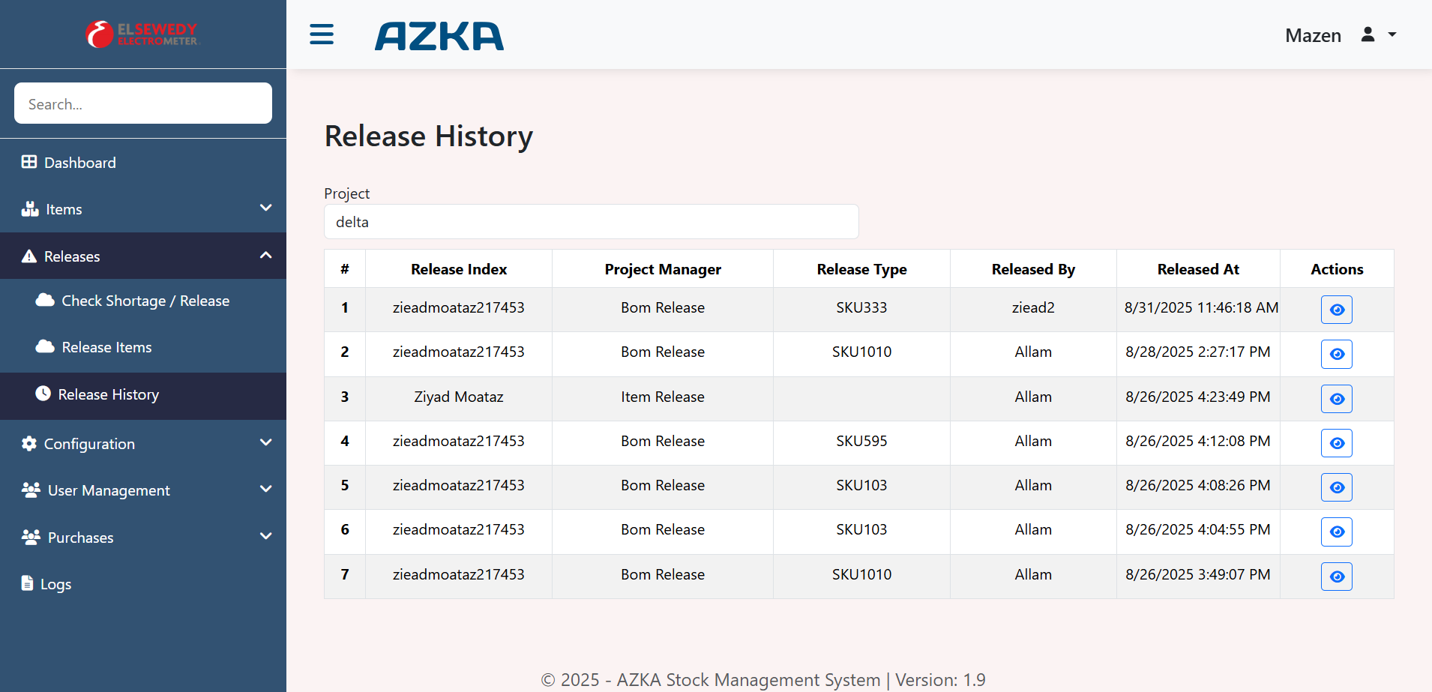Click the Elsewedy Electrometer logo
This screenshot has width=1432, height=692.
(142, 34)
